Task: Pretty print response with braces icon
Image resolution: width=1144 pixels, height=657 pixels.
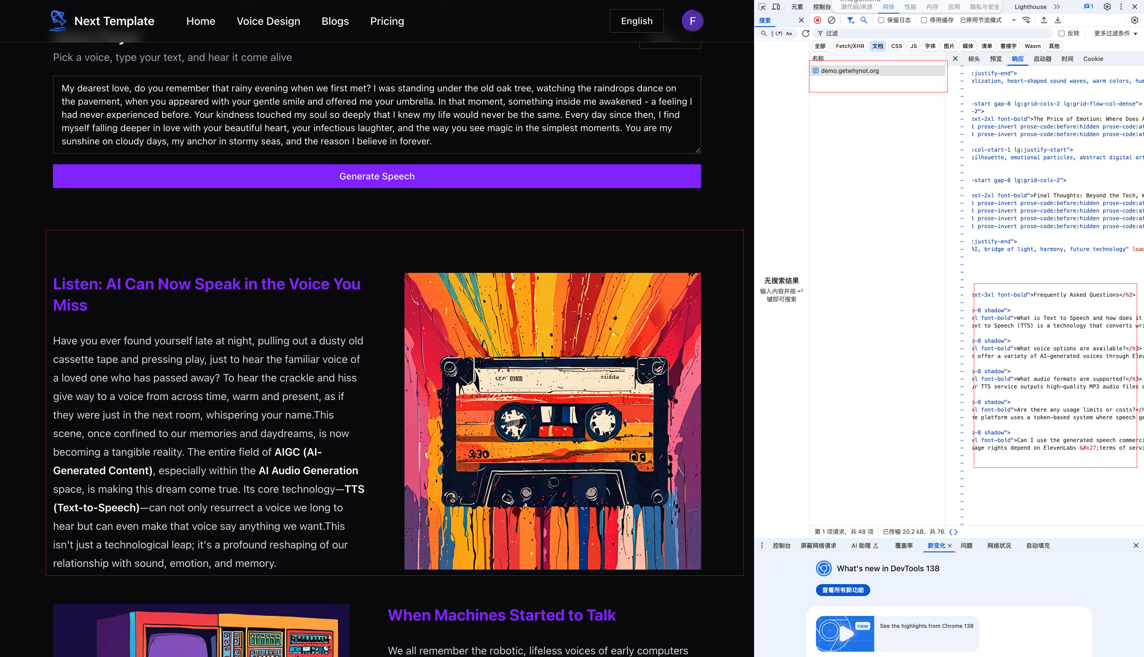Action: tap(953, 532)
